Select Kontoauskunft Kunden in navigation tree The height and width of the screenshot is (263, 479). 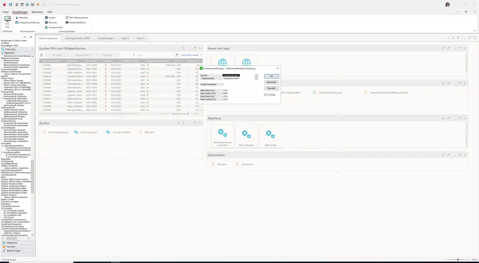14,94
